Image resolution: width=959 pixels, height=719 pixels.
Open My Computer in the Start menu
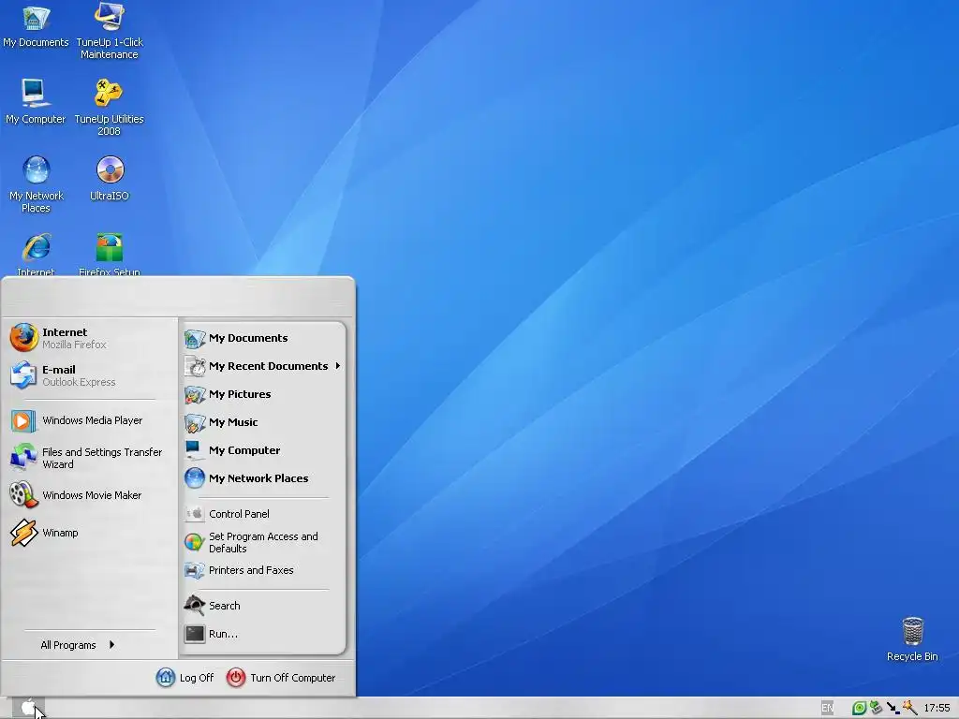tap(263, 450)
